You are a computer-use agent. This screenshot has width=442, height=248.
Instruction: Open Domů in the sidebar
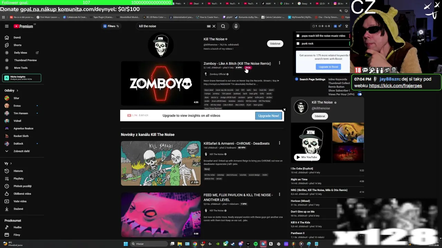tap(17, 38)
